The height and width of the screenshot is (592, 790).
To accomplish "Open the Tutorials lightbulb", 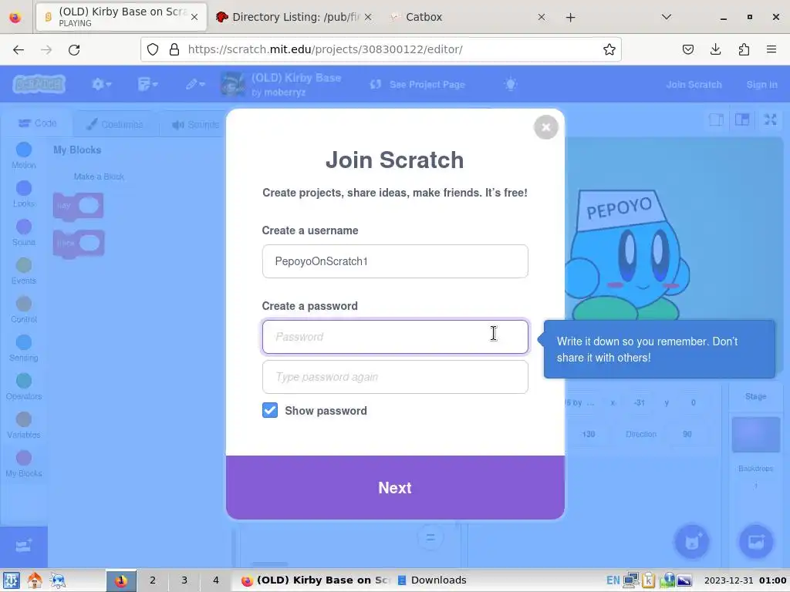I will (x=511, y=84).
